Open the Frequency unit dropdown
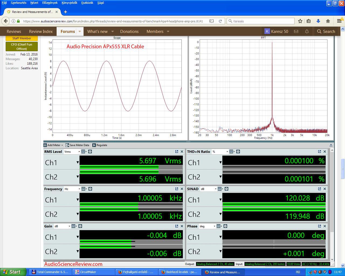 point(72,189)
